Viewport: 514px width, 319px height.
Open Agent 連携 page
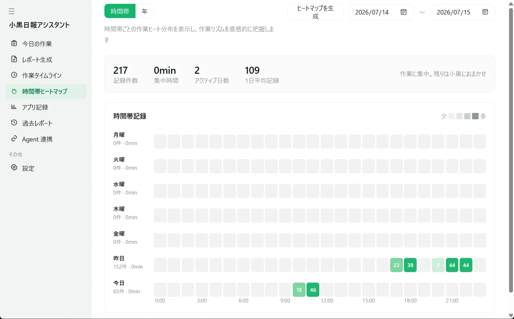[x=46, y=139]
